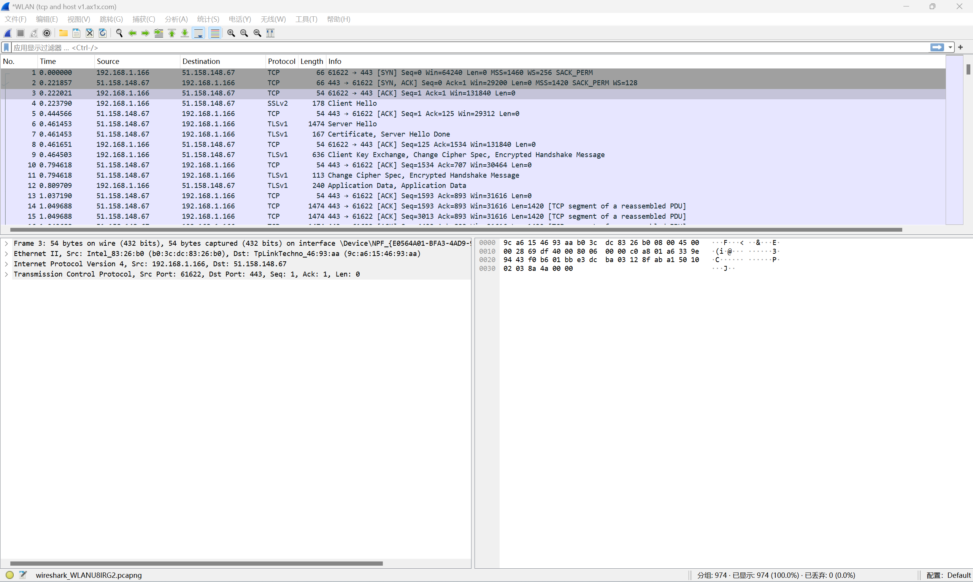Sort packets by Time column header

click(x=66, y=61)
